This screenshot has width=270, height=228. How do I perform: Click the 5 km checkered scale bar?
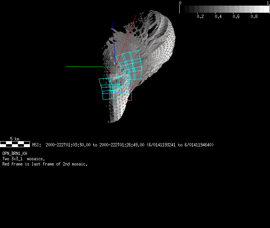[x=15, y=143]
